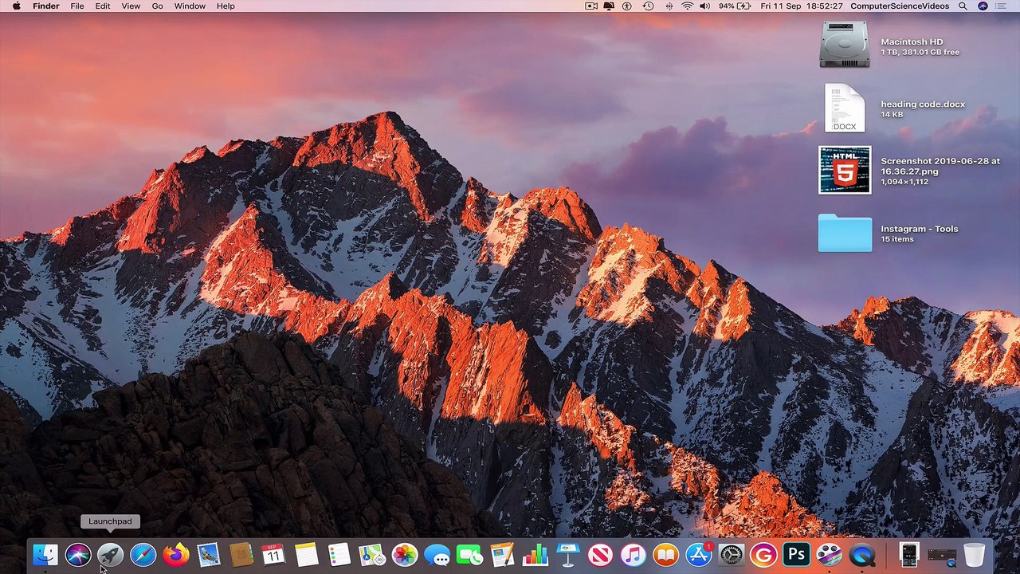Launch Firefox from the dock
The height and width of the screenshot is (574, 1020).
[176, 555]
